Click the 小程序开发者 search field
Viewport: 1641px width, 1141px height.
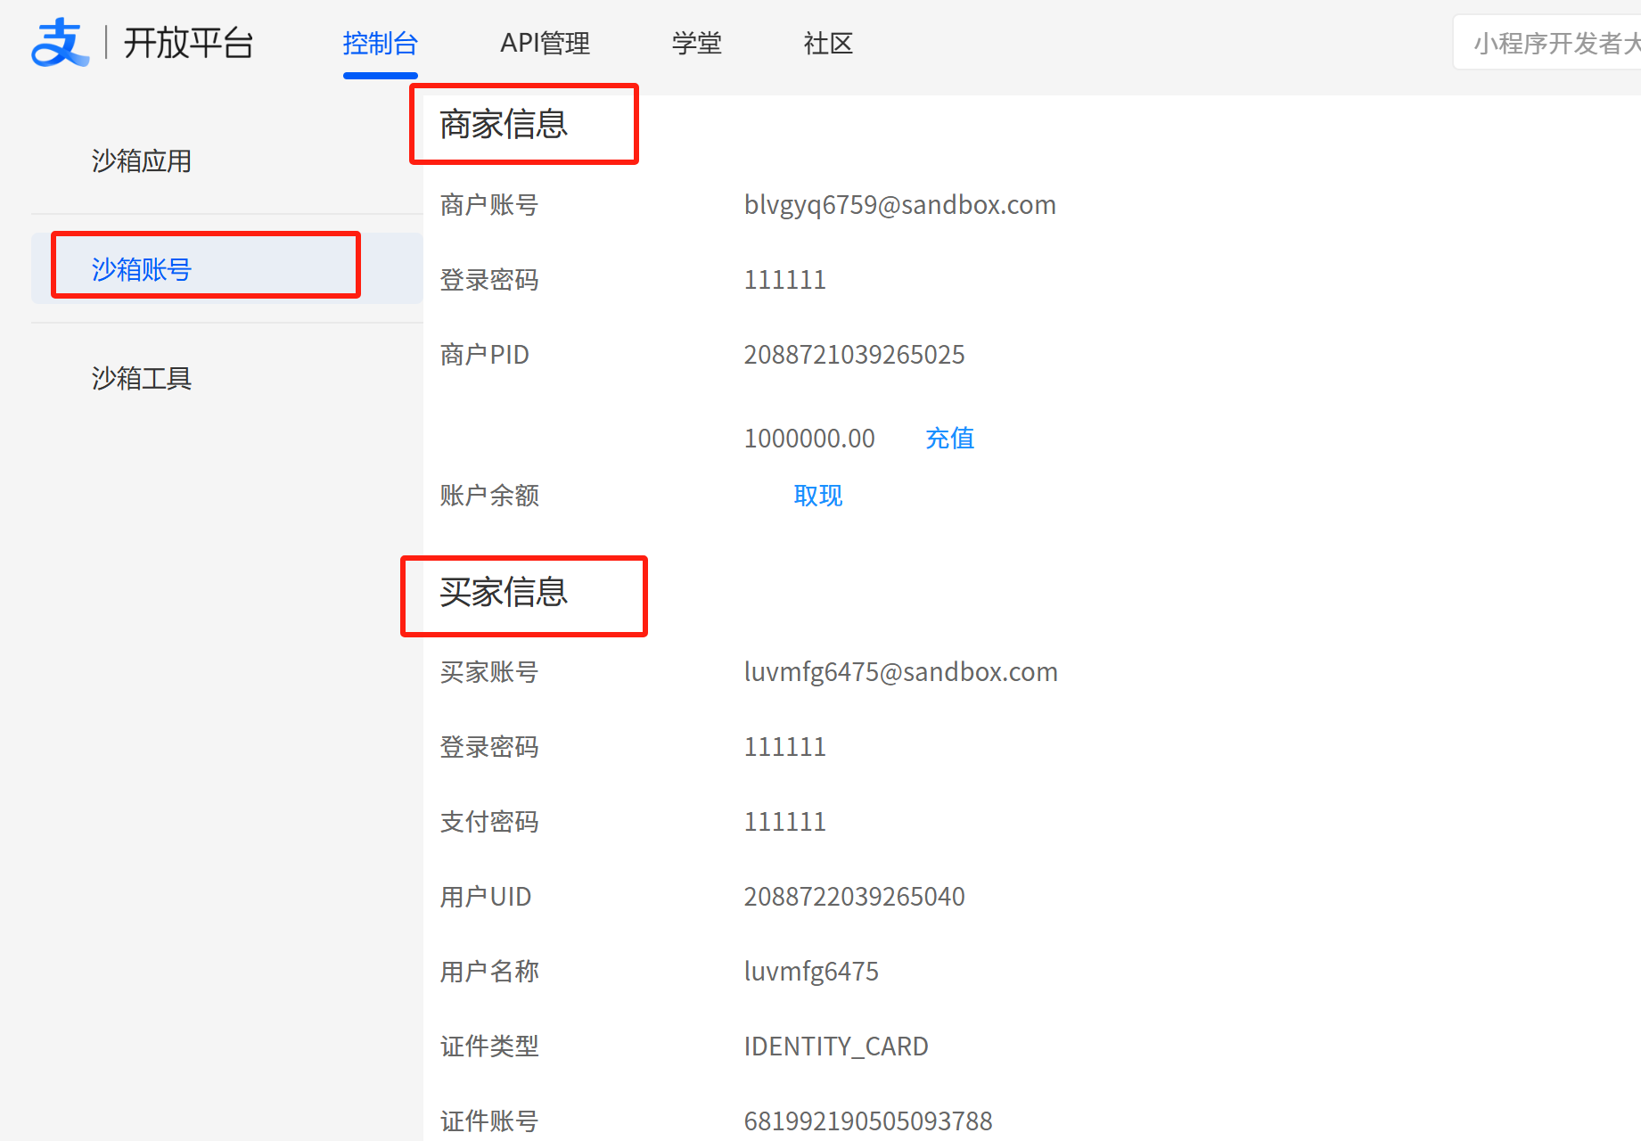1547,43
